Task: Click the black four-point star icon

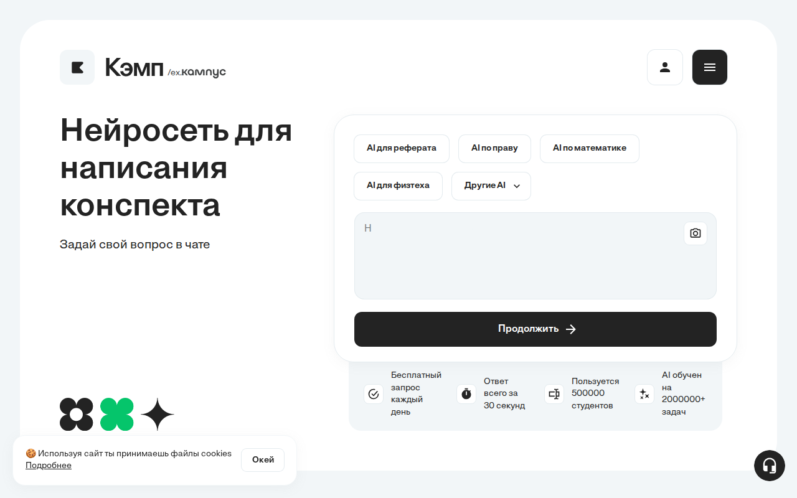Action: (x=158, y=414)
